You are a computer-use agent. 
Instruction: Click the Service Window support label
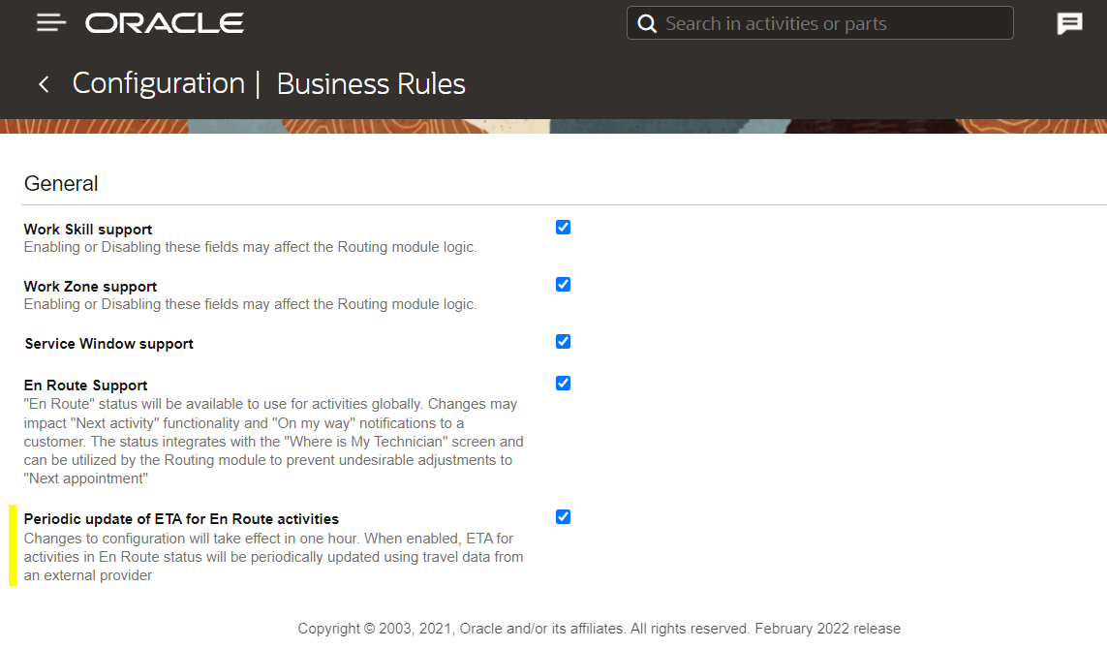pos(108,344)
